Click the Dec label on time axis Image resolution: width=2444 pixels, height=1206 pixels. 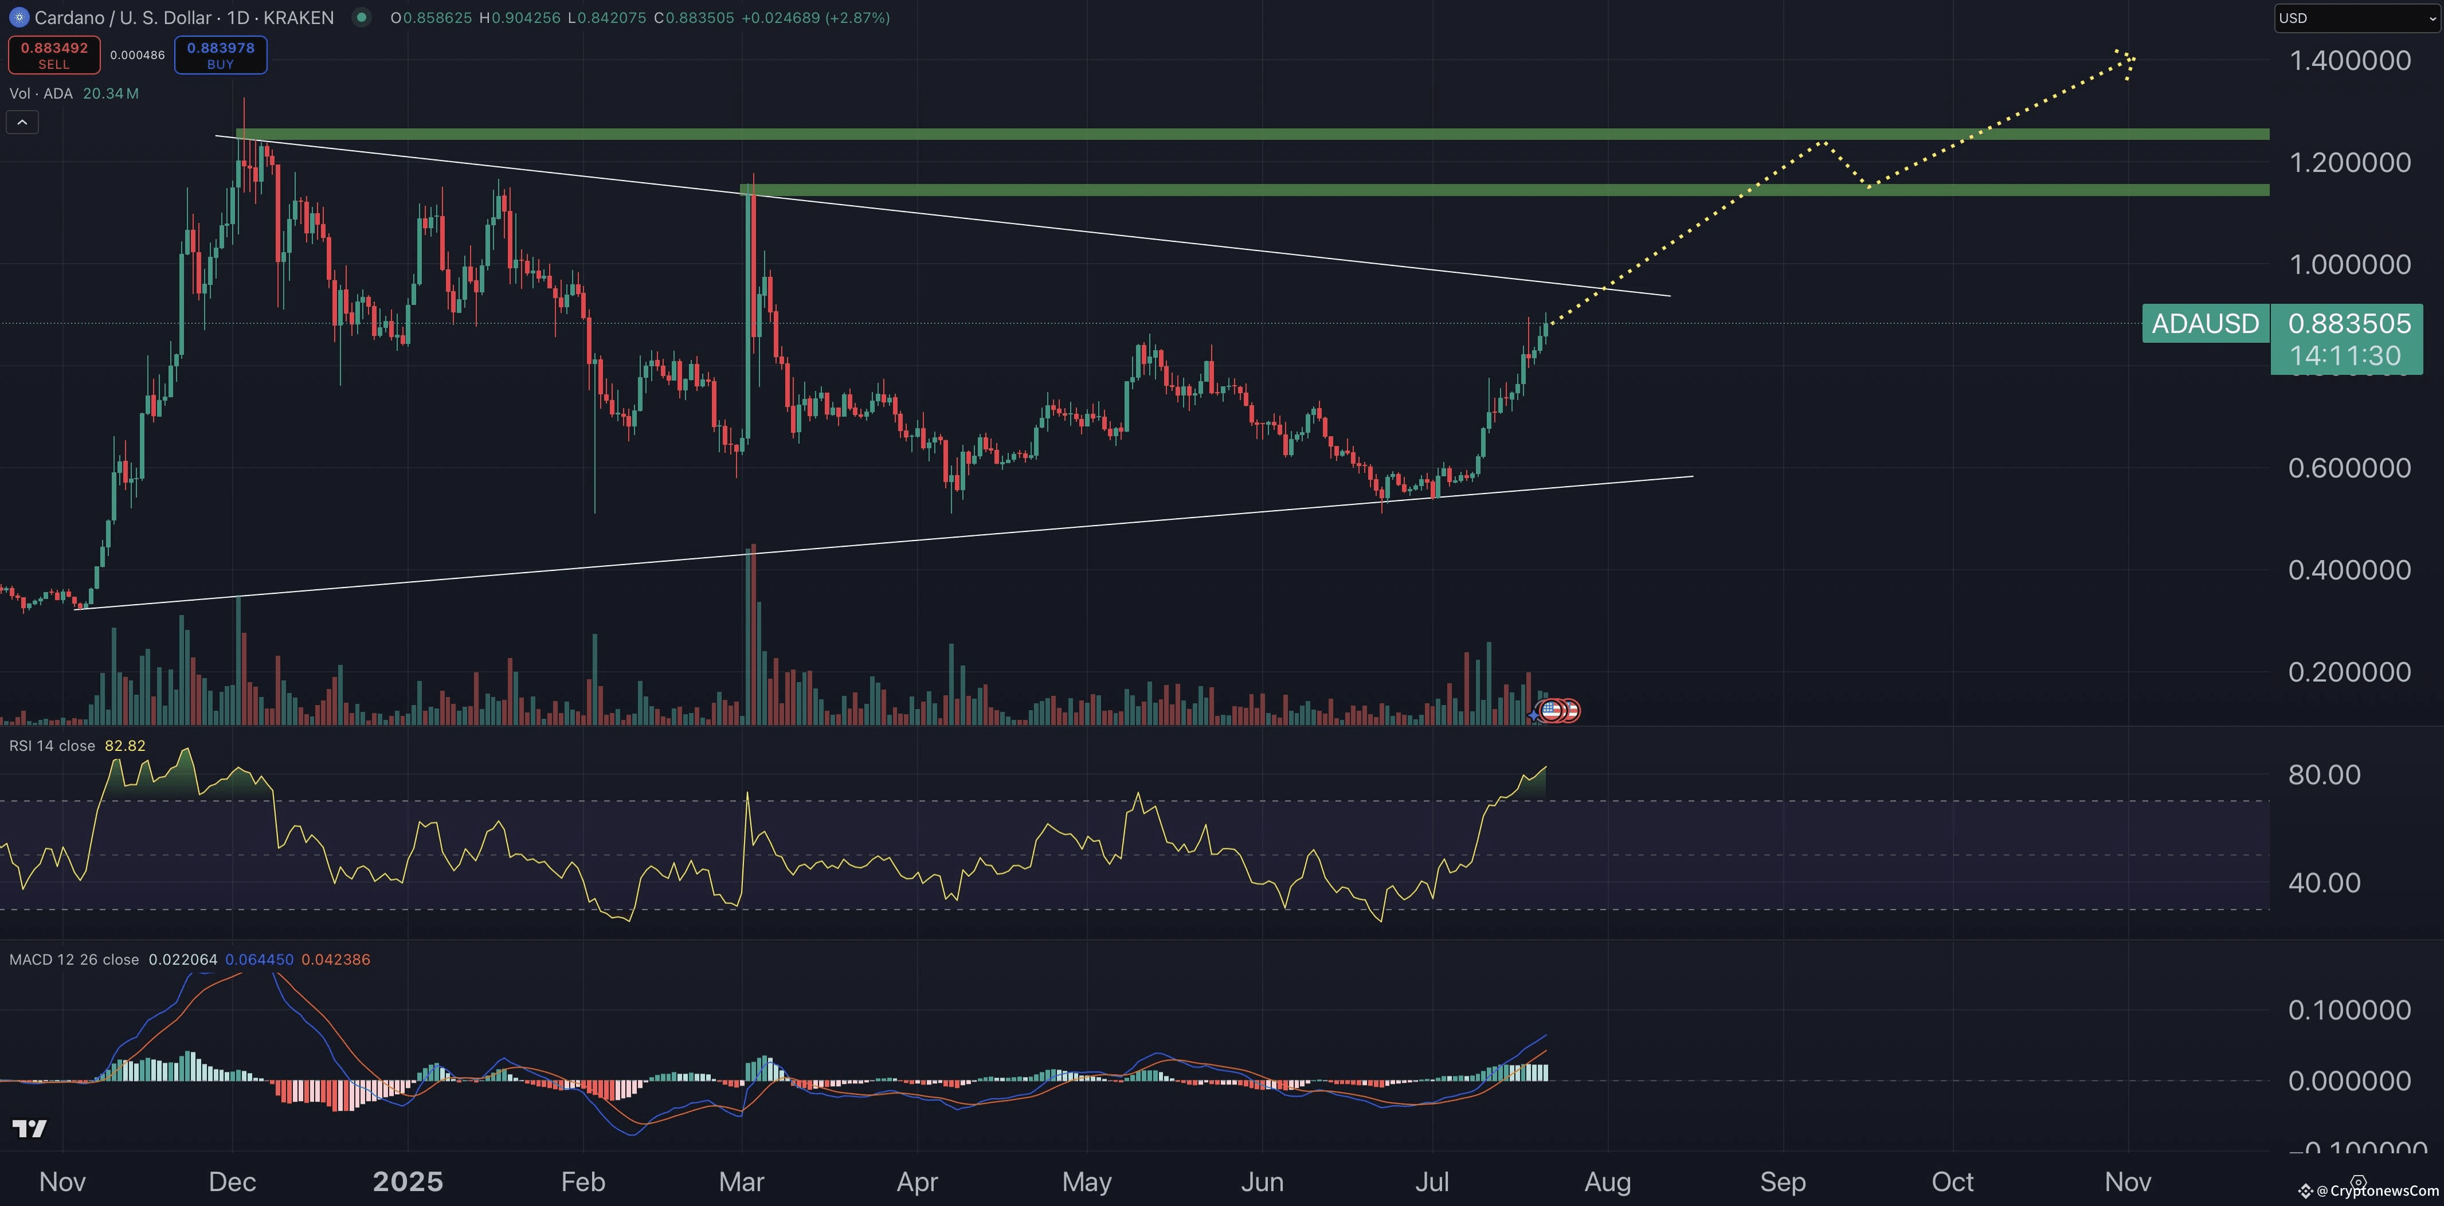point(233,1182)
